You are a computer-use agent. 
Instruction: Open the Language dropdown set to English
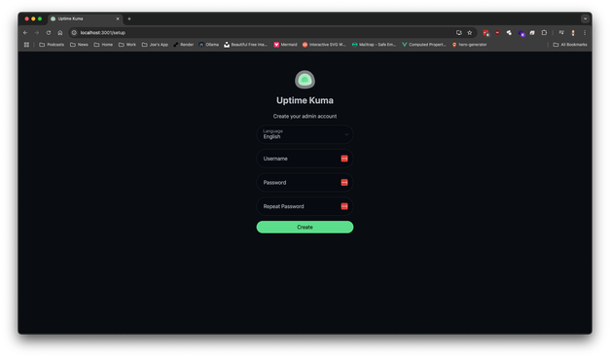tap(305, 134)
